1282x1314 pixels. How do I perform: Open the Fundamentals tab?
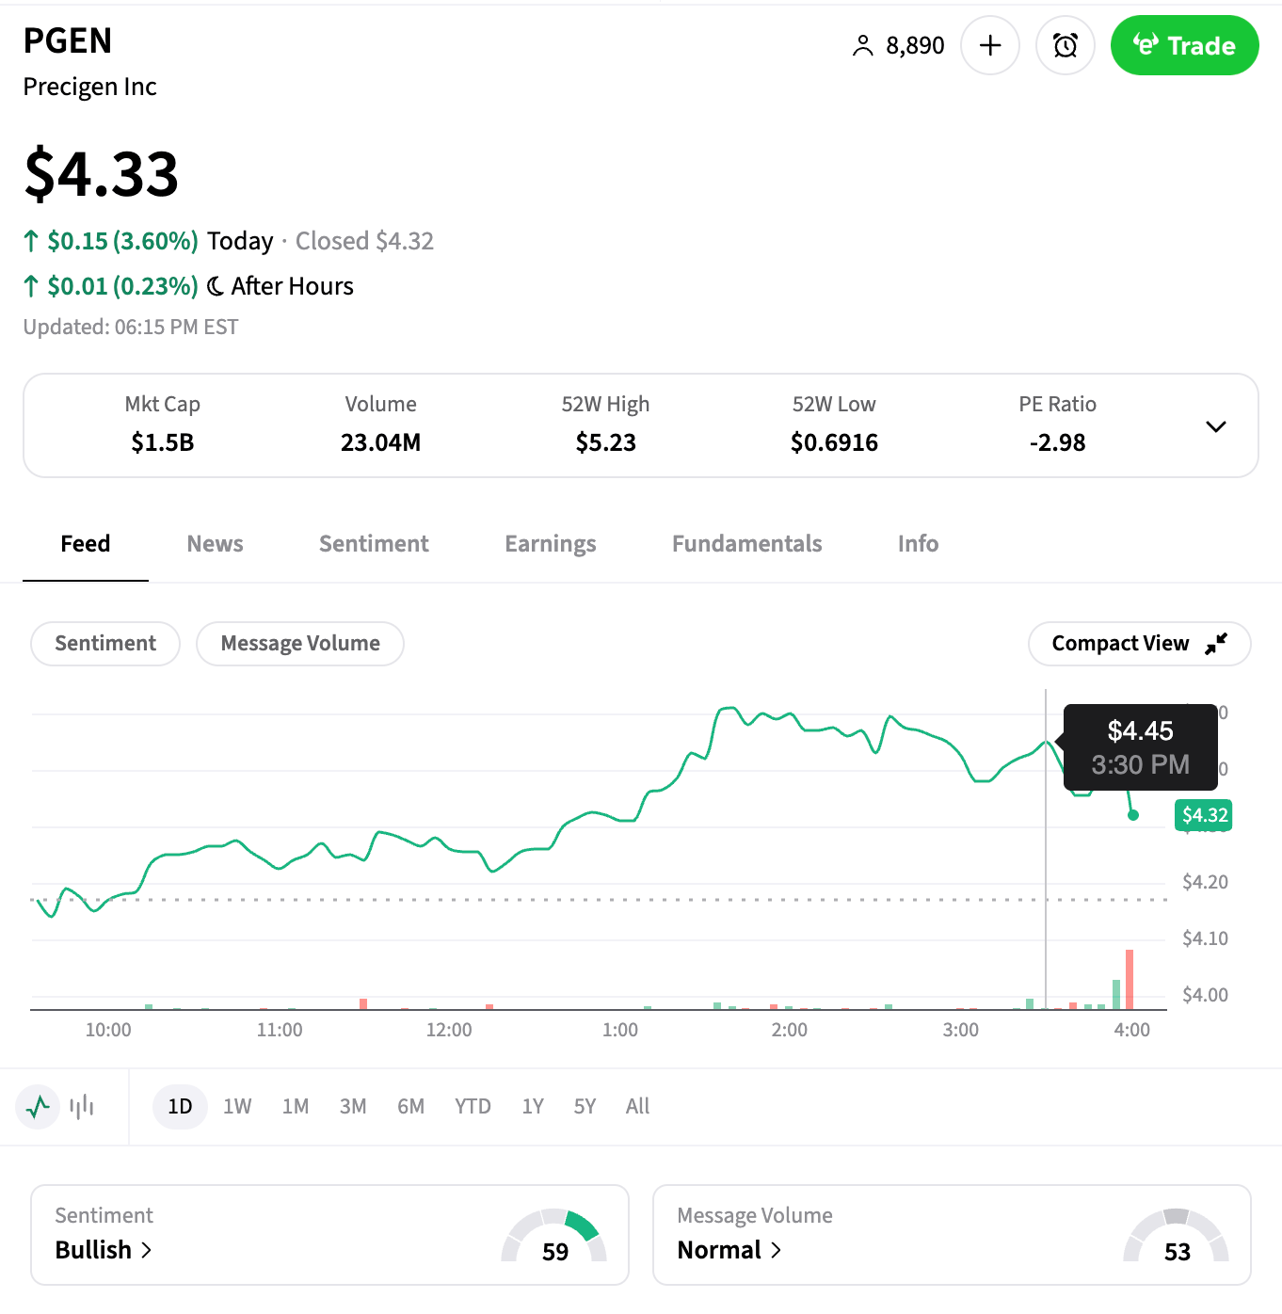[746, 544]
